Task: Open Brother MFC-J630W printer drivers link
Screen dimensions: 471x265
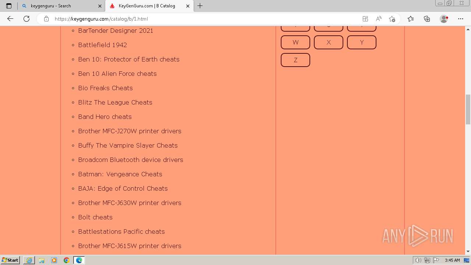Action: tap(130, 203)
